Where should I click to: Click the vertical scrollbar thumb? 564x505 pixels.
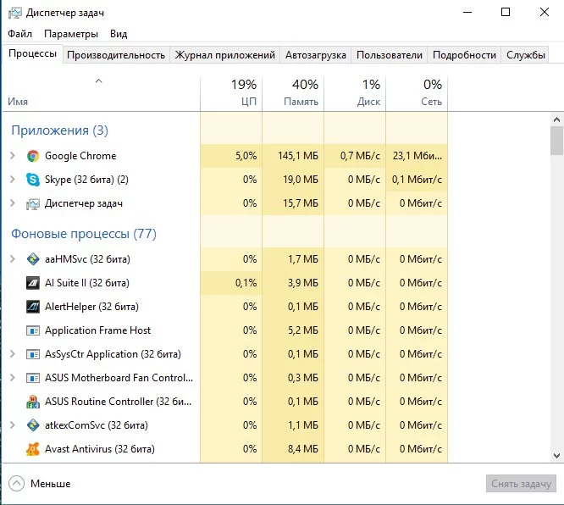click(556, 141)
